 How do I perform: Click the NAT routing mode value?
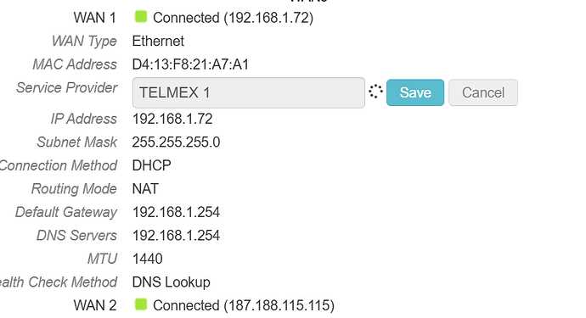click(x=145, y=189)
